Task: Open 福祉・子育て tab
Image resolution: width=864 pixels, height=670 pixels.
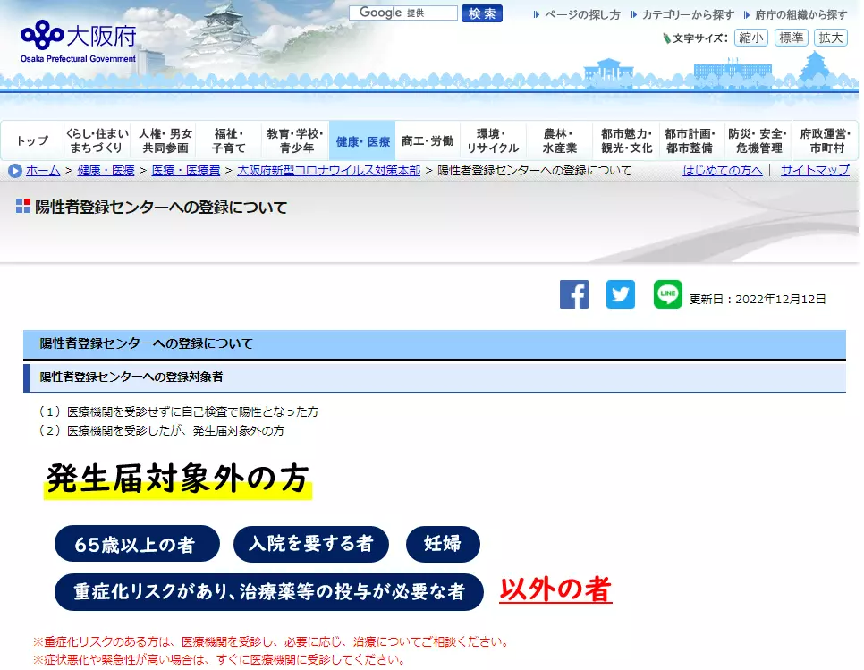Action: pos(229,140)
